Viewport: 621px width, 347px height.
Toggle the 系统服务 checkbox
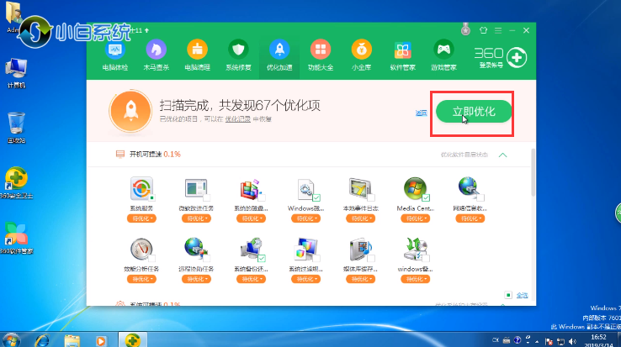151,197
